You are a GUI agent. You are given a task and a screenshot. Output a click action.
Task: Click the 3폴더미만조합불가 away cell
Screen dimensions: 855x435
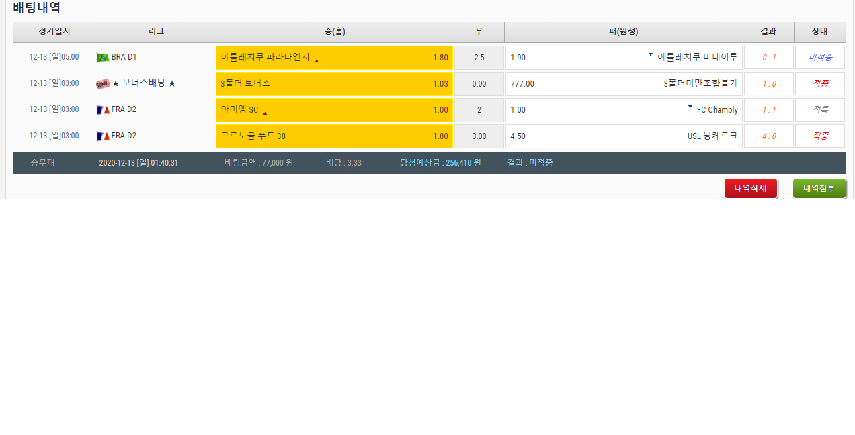(623, 84)
